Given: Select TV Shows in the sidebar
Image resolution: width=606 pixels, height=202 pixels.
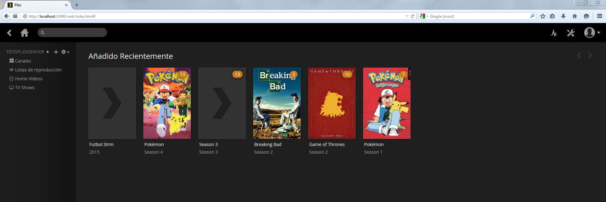Looking at the screenshot, I should [x=25, y=88].
